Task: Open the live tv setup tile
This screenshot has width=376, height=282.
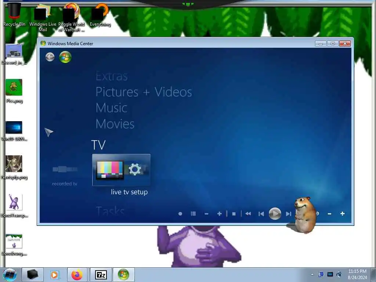Action: [121, 170]
